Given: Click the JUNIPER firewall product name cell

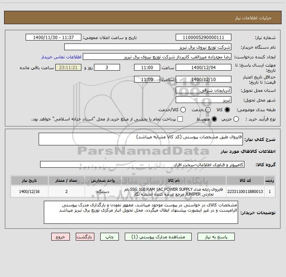Looking at the screenshot, I should tap(174, 191).
